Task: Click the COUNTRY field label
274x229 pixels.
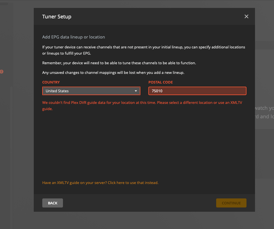Action: (x=51, y=82)
